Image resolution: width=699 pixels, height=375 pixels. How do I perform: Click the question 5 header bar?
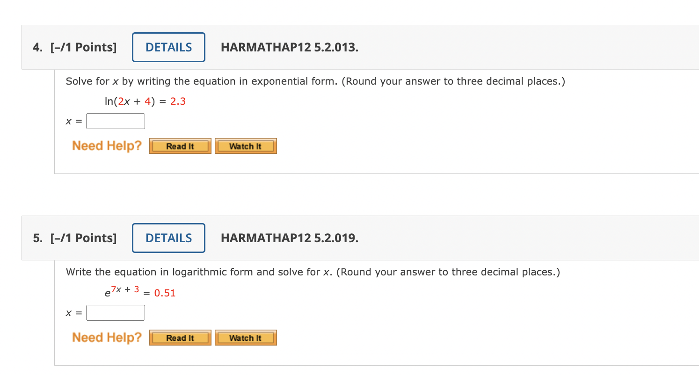pos(421,238)
